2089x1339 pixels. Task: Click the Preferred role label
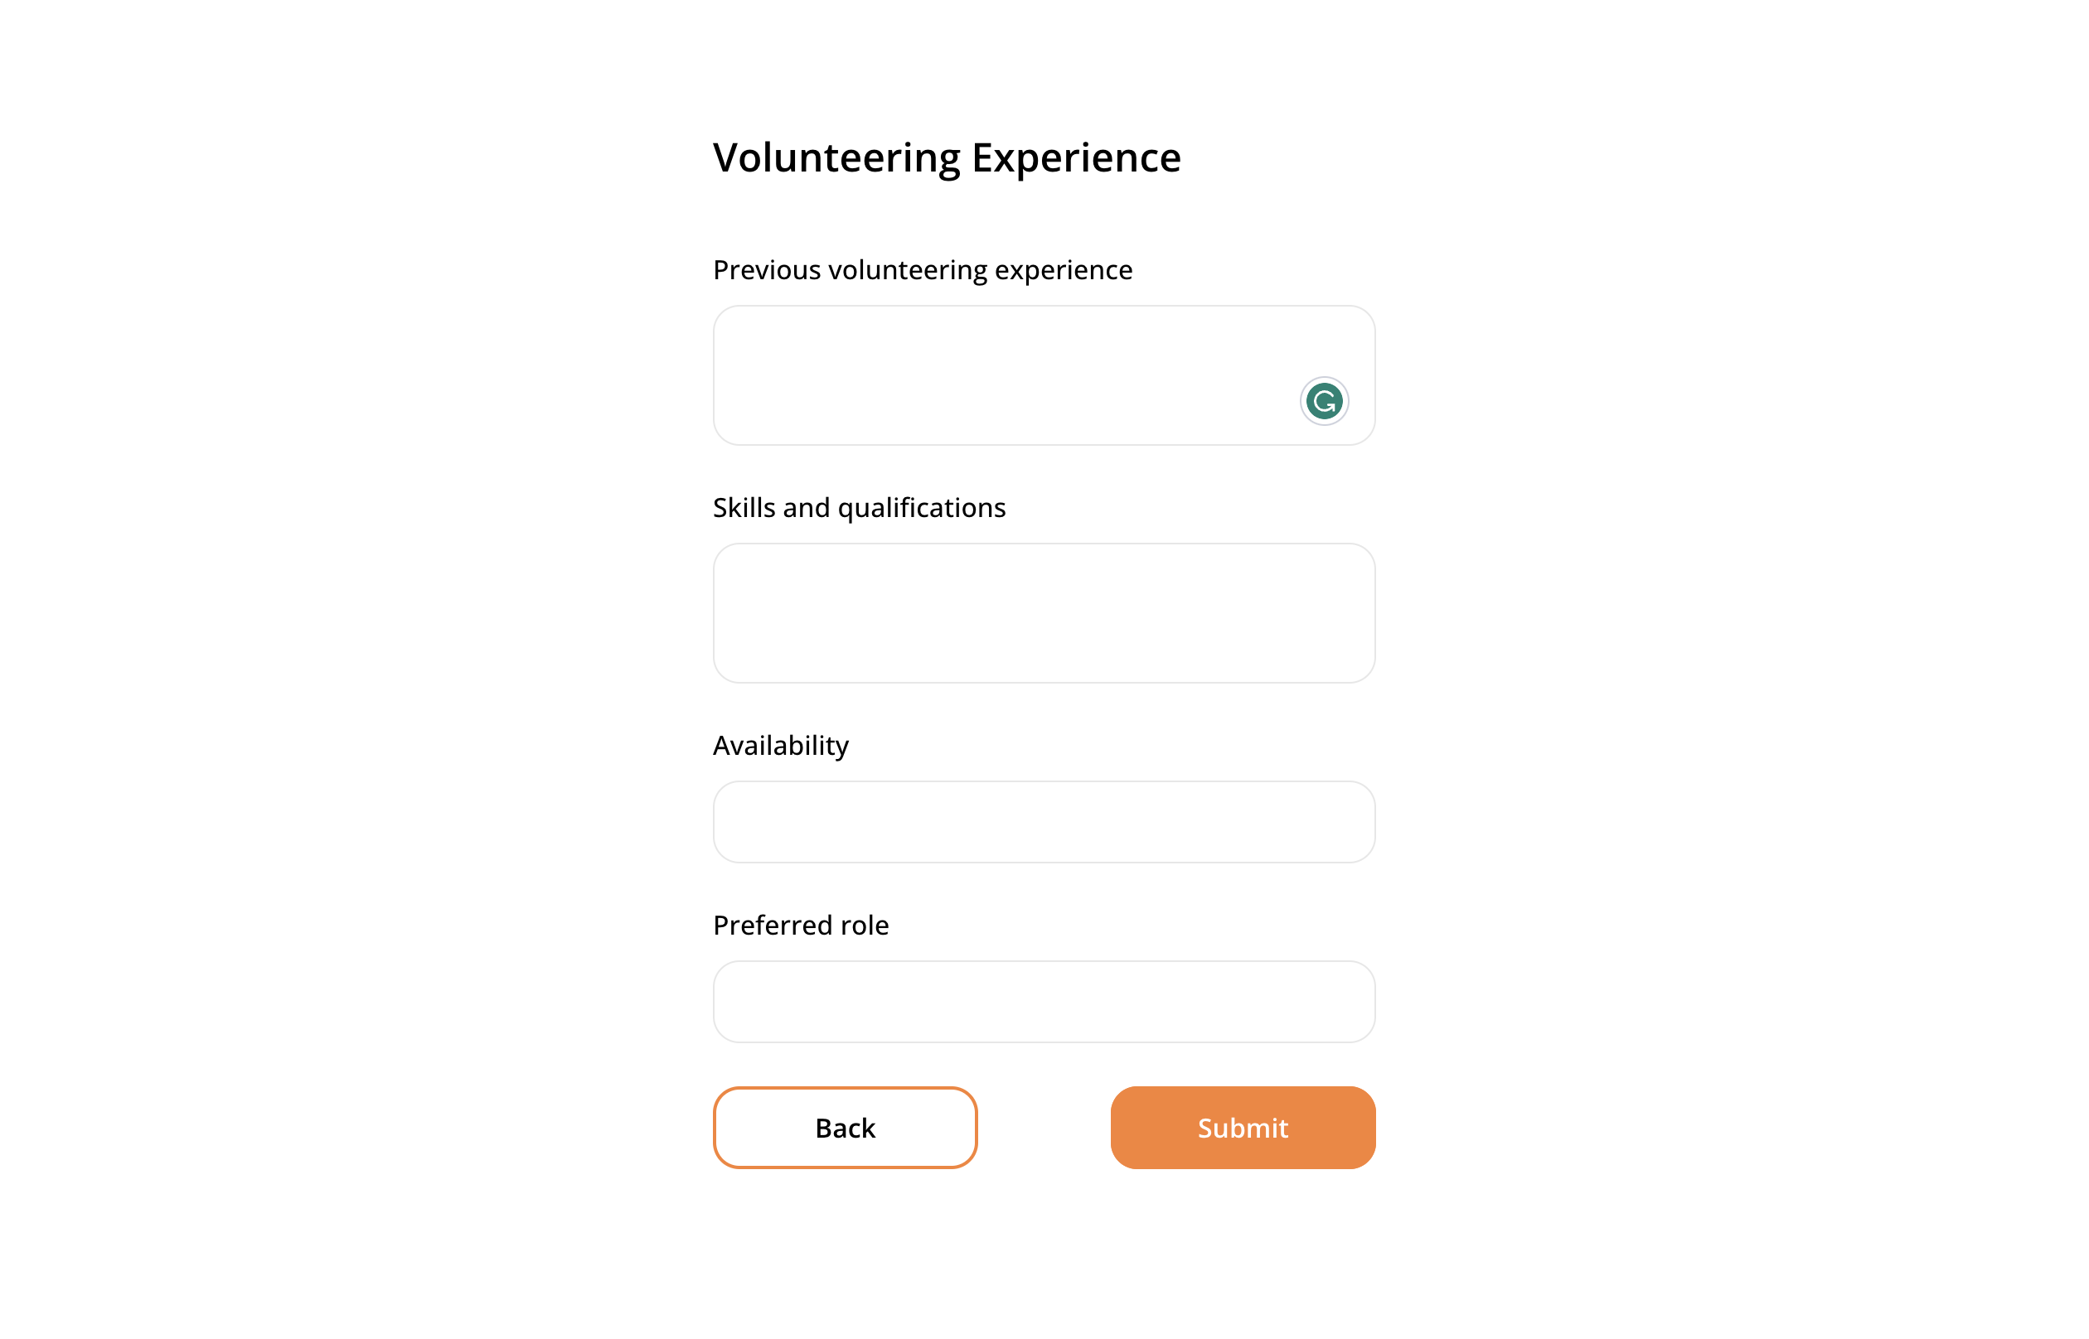(800, 926)
